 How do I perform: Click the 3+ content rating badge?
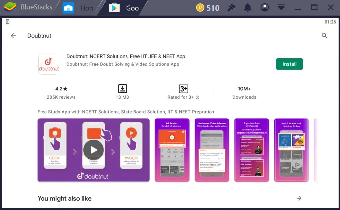click(183, 89)
